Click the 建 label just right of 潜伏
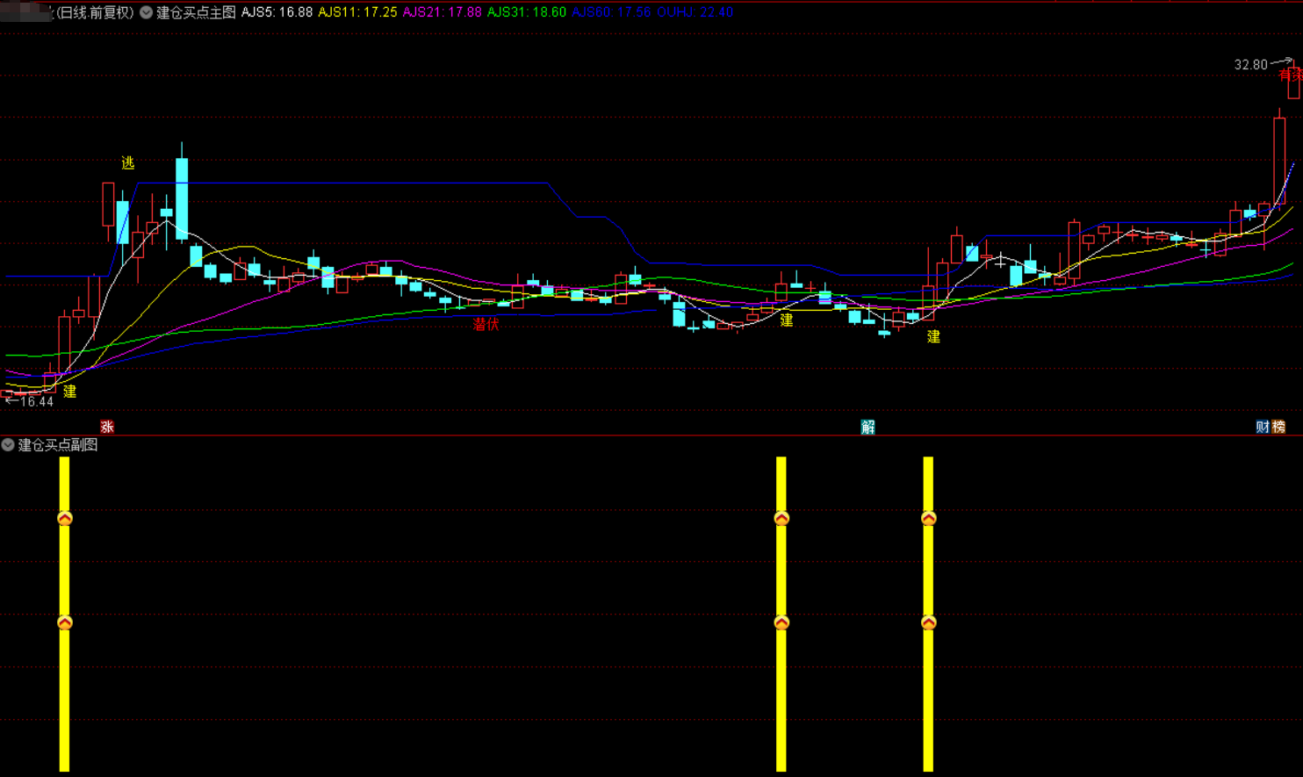This screenshot has width=1303, height=777. (787, 320)
